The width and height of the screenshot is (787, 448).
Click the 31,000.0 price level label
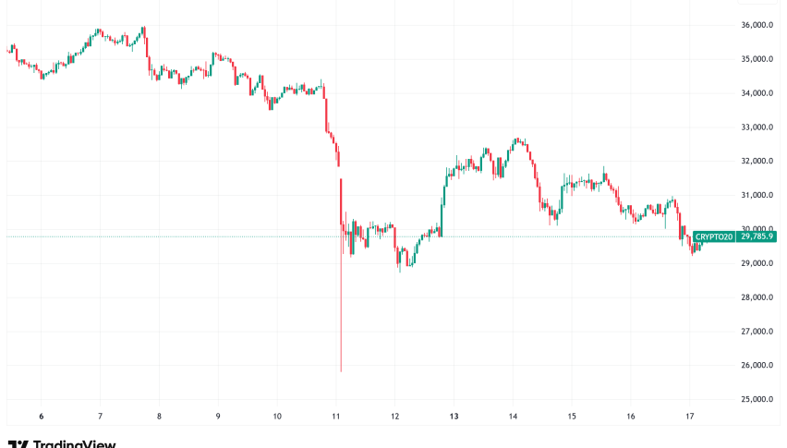[x=756, y=195]
